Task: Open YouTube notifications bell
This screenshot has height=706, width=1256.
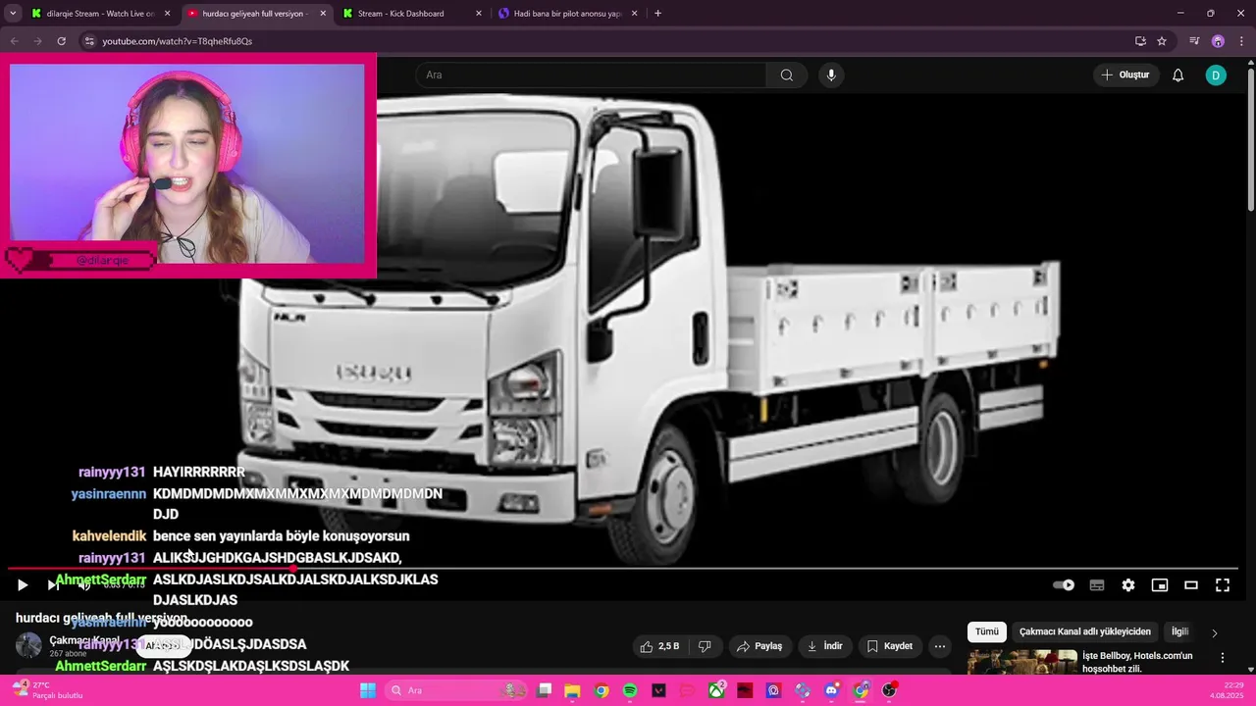Action: 1177,76
